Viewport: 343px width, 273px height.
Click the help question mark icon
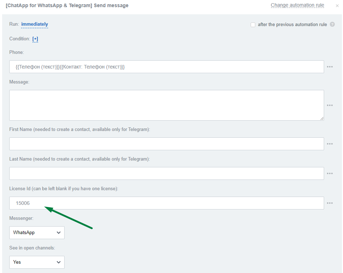332,25
